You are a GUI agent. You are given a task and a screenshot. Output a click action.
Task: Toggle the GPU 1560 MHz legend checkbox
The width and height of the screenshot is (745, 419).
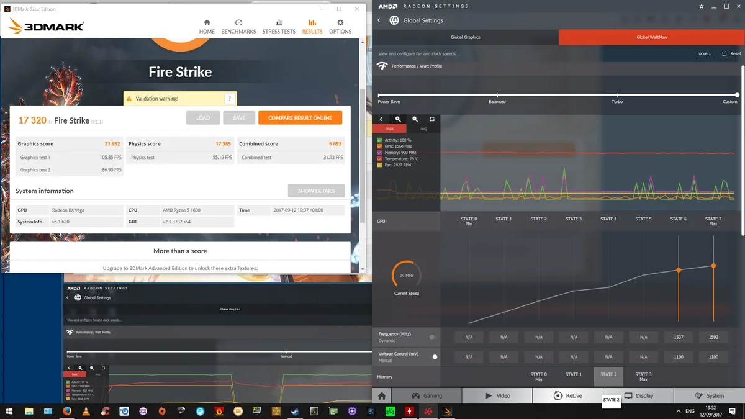[x=379, y=146]
